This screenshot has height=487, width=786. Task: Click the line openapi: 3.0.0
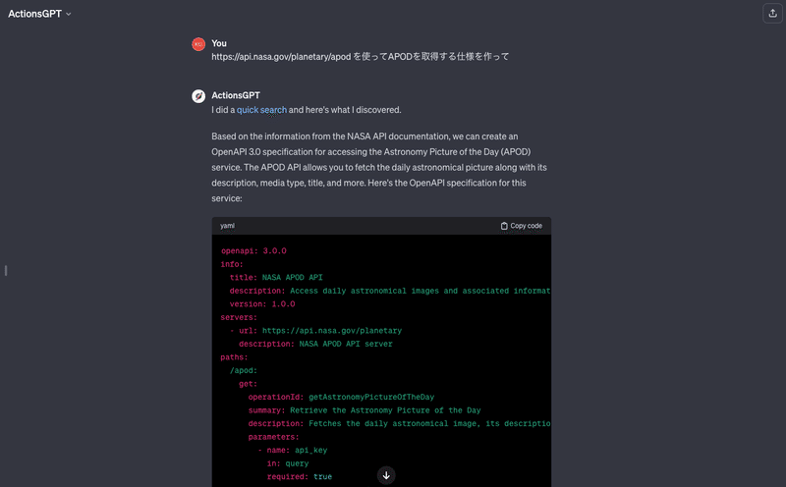click(x=253, y=251)
